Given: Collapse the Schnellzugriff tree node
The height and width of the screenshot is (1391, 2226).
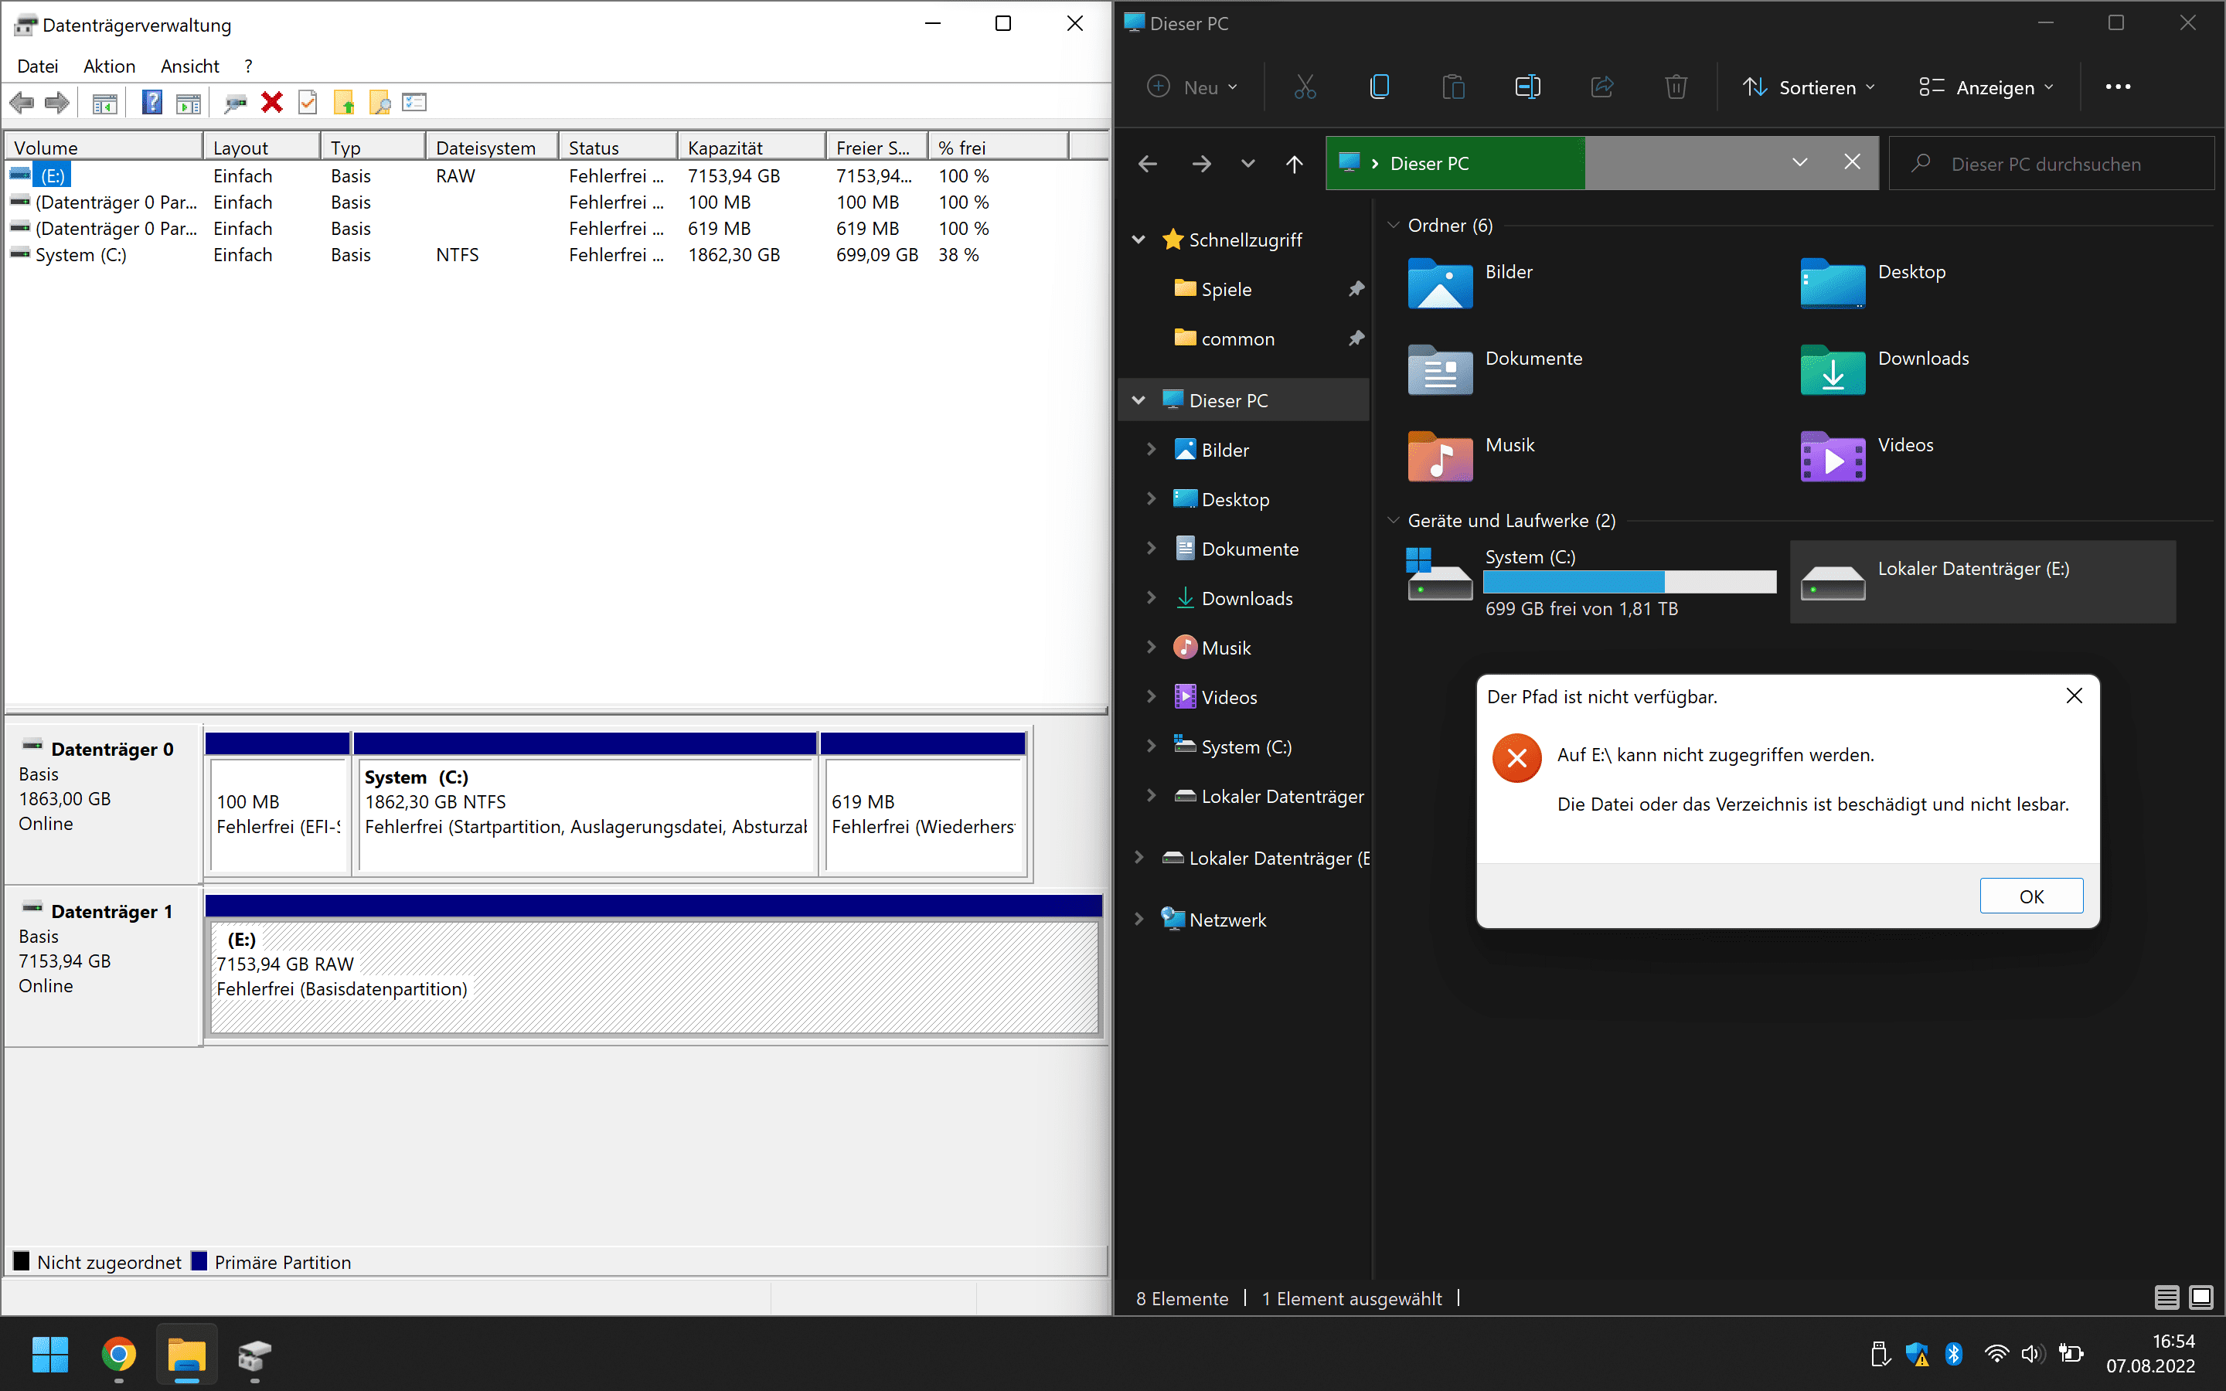Looking at the screenshot, I should pos(1139,240).
